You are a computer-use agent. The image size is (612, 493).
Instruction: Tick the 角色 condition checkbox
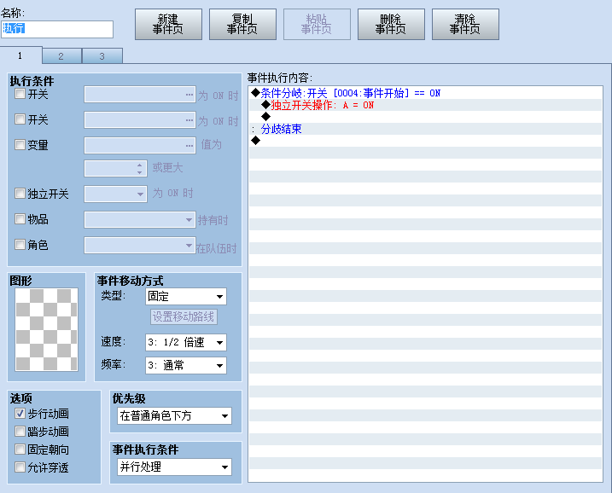point(20,245)
